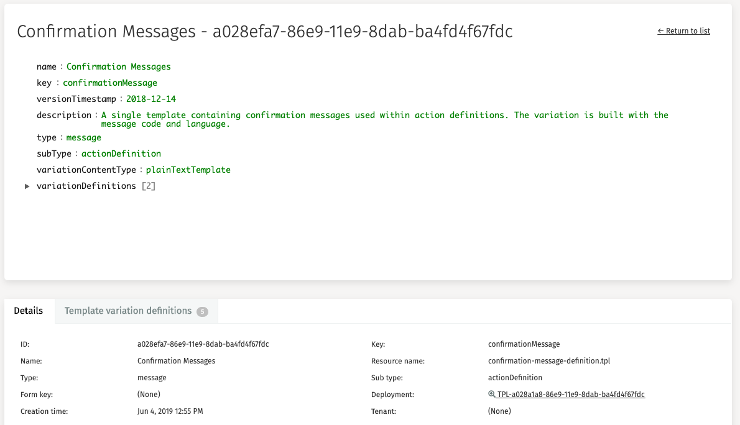740x425 pixels.
Task: Click the variationContentType value plainTextTemplate
Action: tap(188, 170)
